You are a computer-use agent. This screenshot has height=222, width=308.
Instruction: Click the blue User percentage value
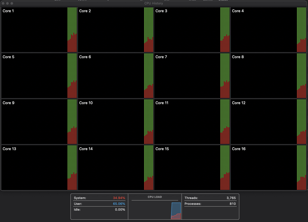119,204
